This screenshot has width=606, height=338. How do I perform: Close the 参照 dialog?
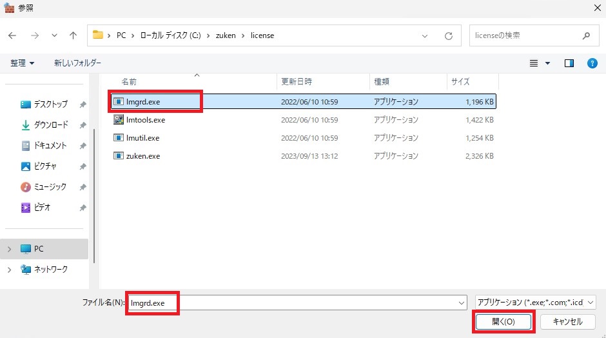597,8
